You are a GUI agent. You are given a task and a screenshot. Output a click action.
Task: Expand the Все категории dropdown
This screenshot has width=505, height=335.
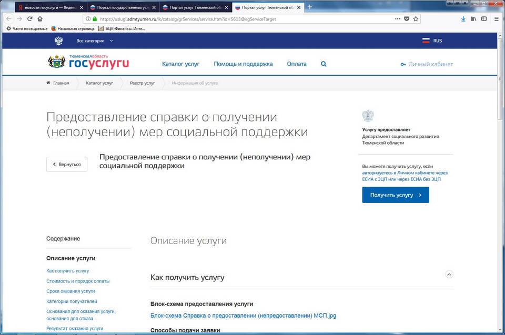click(94, 40)
